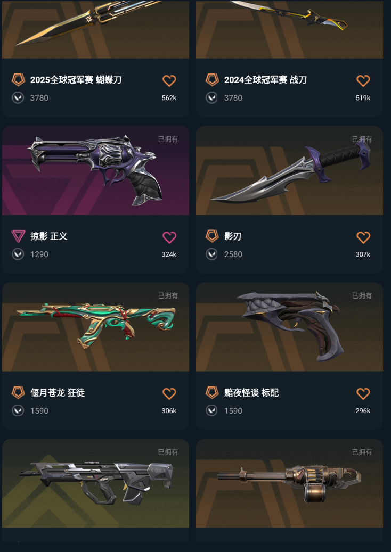Favorite the 2025全球冠军赛 蝴蝶刀 heart icon
Image resolution: width=391 pixels, height=552 pixels.
[x=169, y=80]
